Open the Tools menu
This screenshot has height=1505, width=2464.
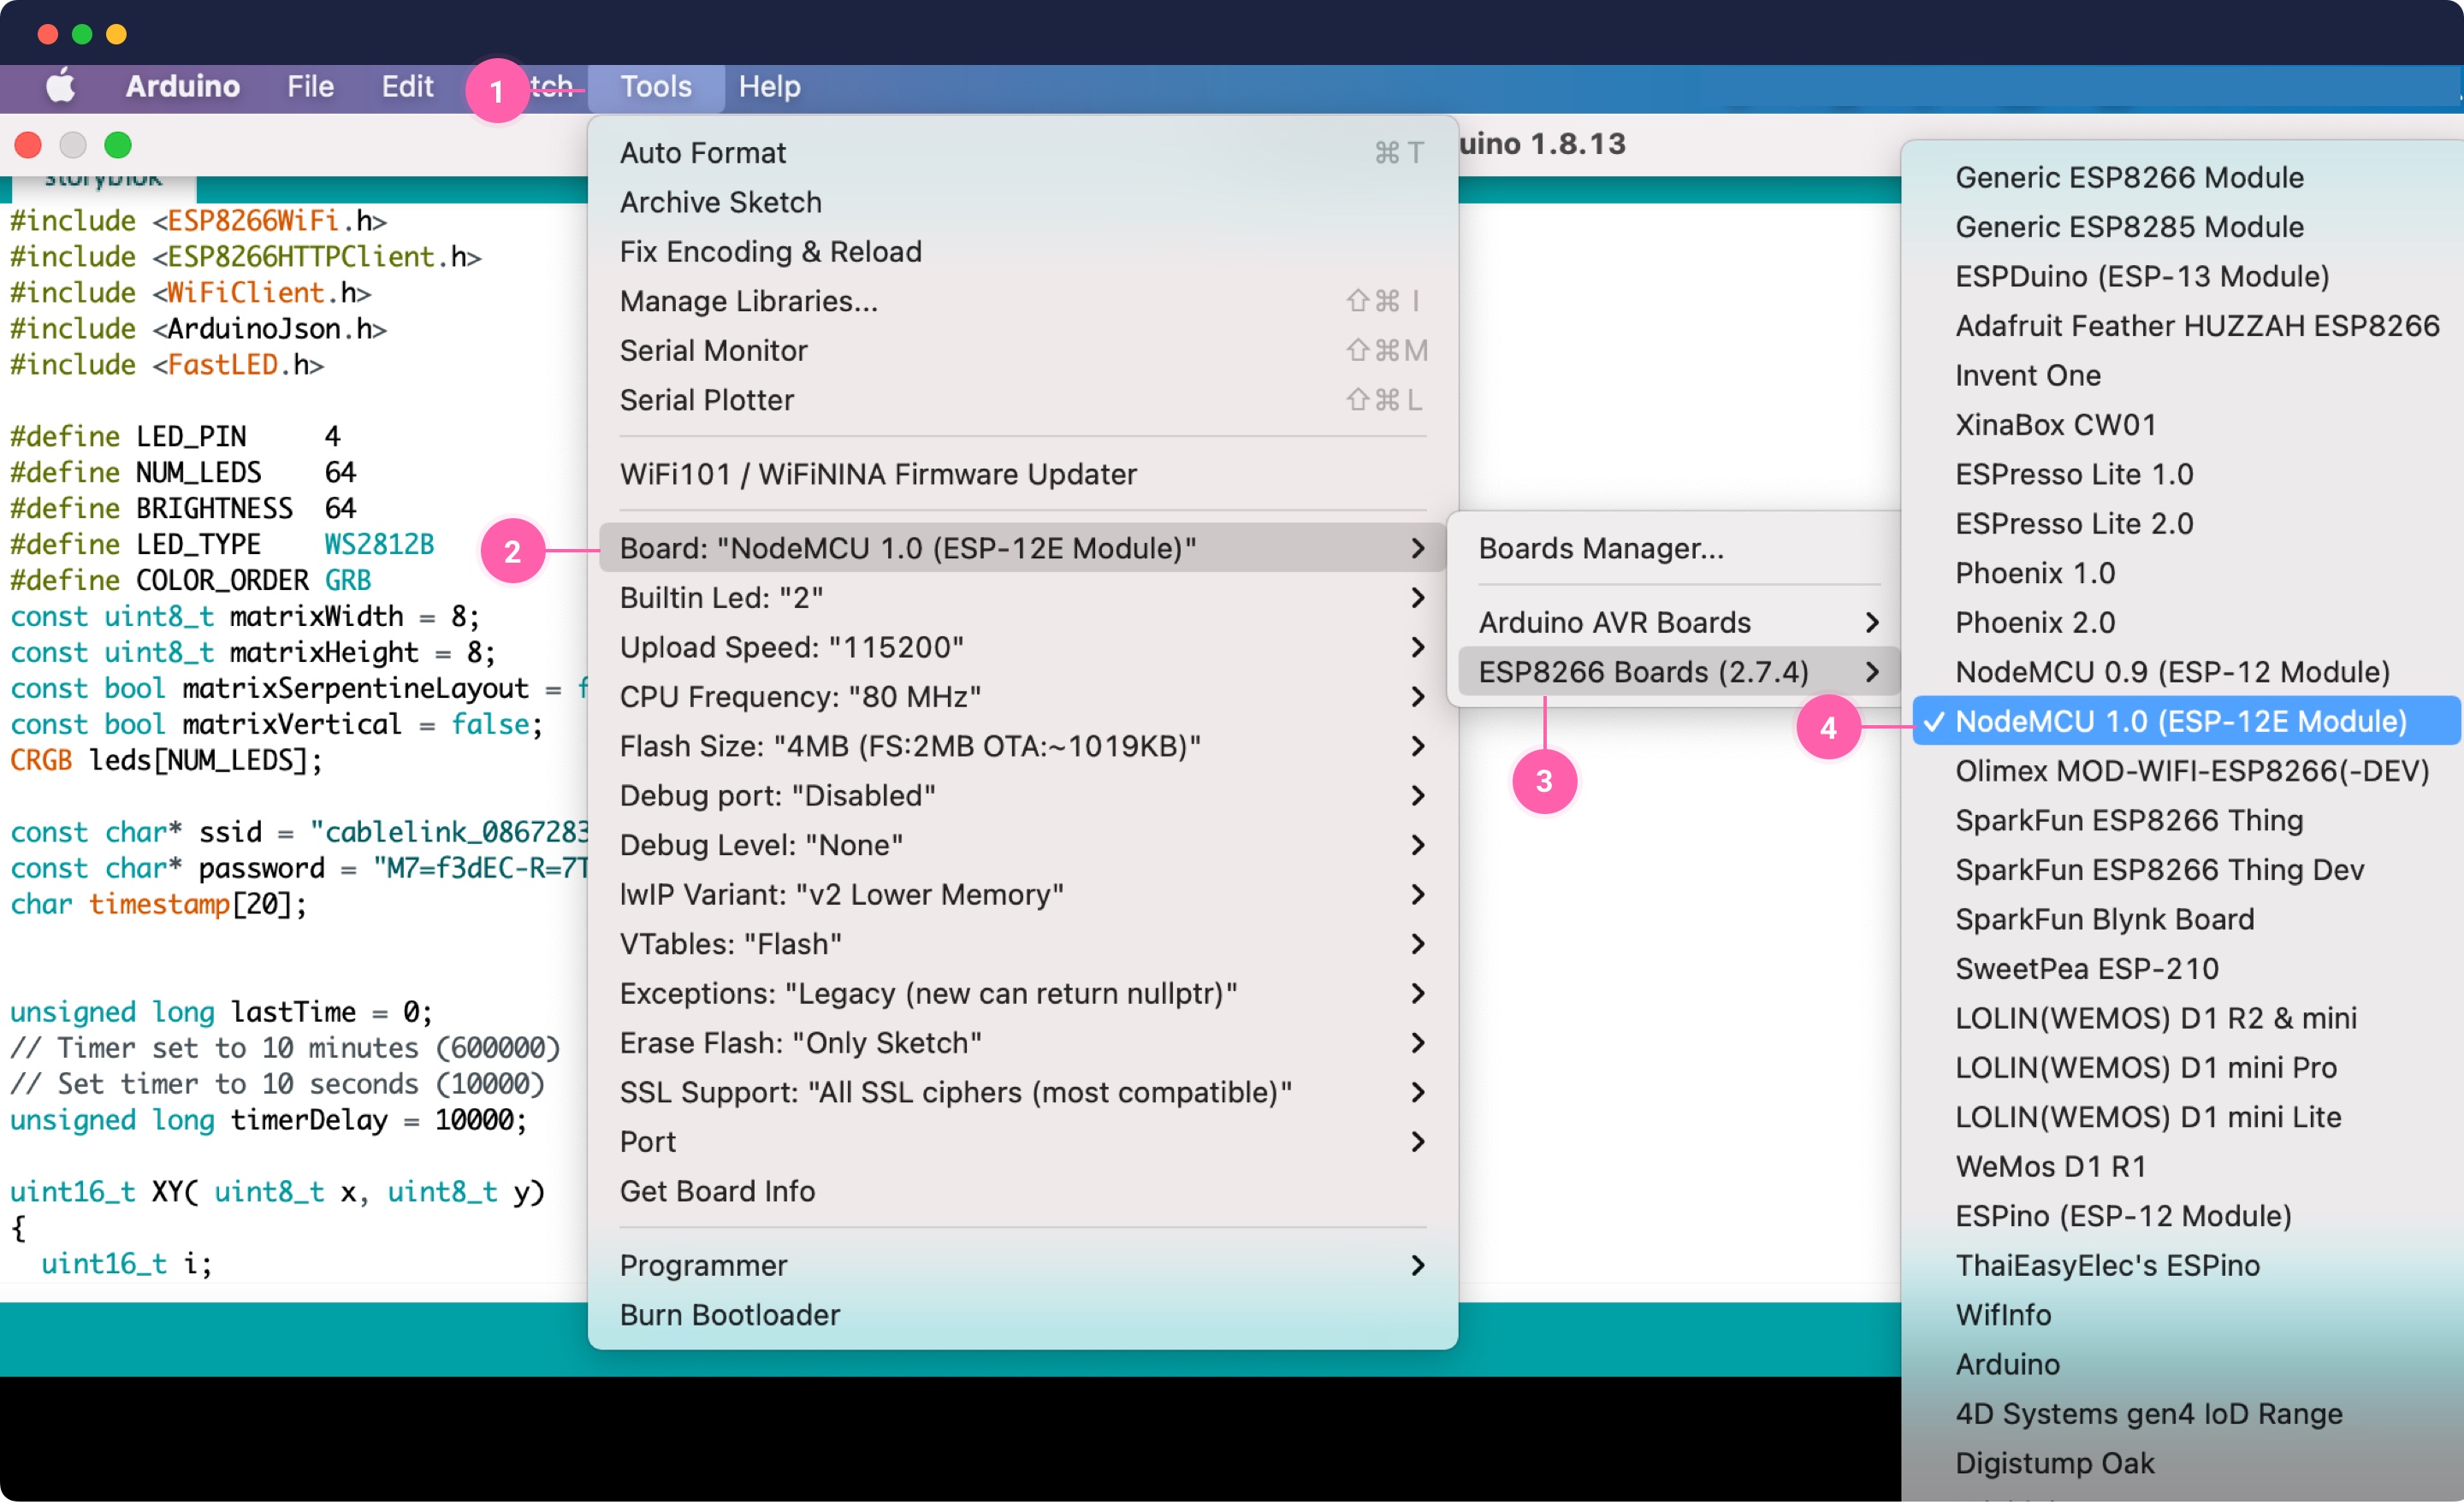[x=656, y=87]
